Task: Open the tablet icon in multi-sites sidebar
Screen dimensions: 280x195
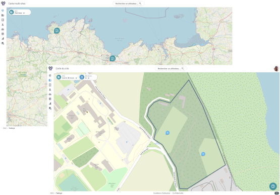Action: 3,20
